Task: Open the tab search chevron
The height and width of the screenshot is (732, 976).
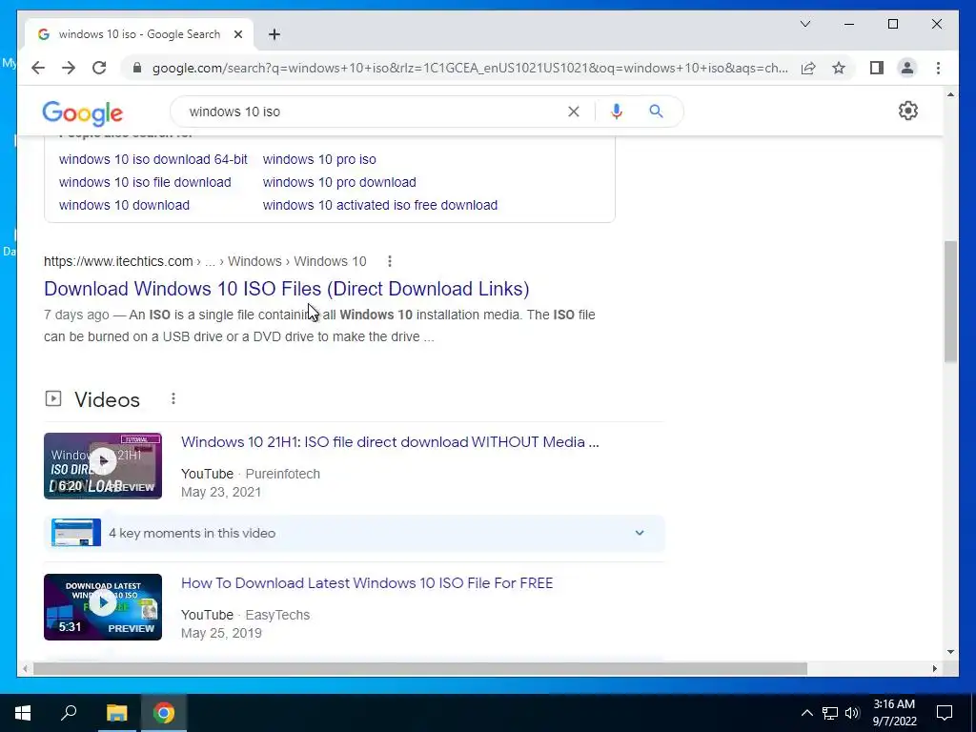Action: 804,24
